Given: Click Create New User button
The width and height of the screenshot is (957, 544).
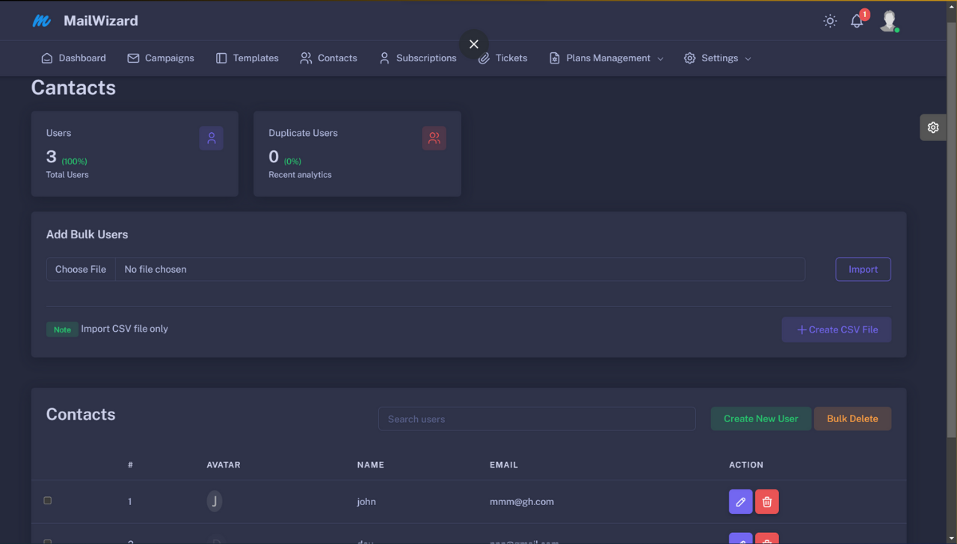Looking at the screenshot, I should [760, 418].
